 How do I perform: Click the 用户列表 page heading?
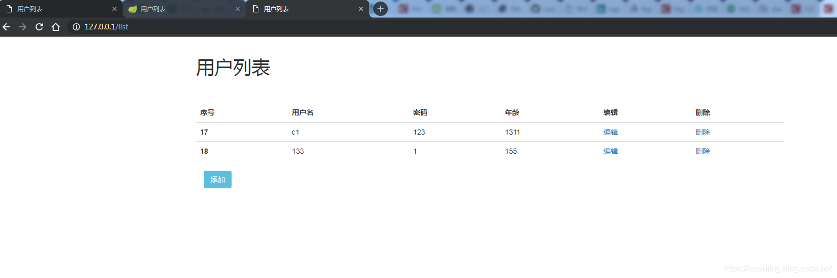pos(233,68)
